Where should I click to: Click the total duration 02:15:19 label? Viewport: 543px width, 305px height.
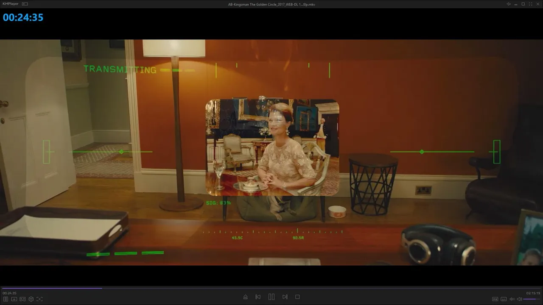(533, 293)
